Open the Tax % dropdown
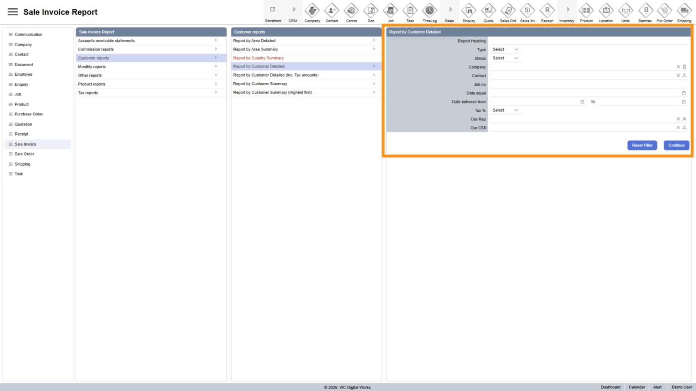 505,110
